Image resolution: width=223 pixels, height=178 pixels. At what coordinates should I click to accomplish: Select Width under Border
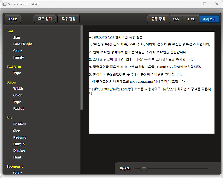[18, 89]
